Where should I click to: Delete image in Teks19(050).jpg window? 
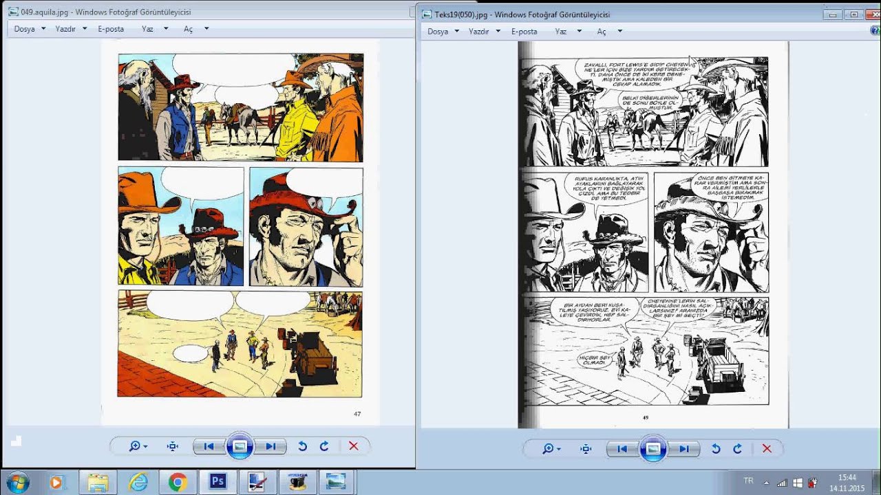pyautogui.click(x=767, y=449)
